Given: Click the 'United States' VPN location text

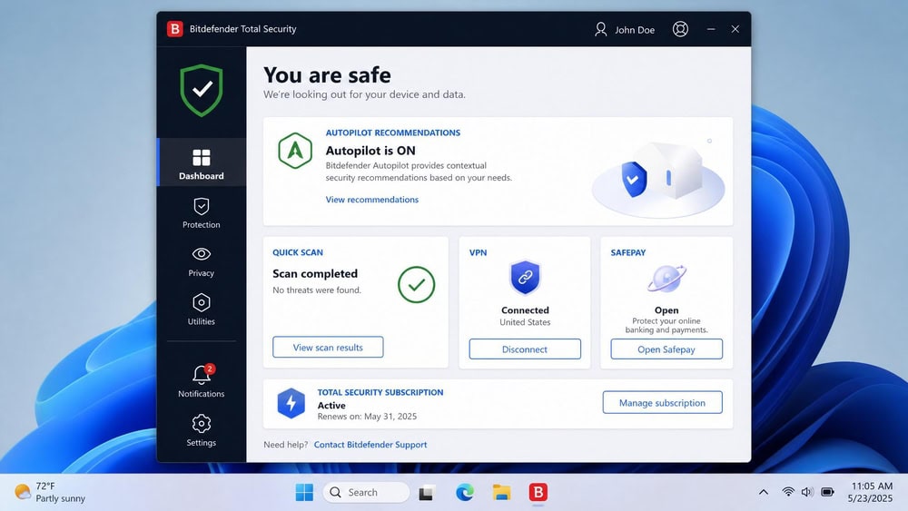Looking at the screenshot, I should [x=525, y=322].
